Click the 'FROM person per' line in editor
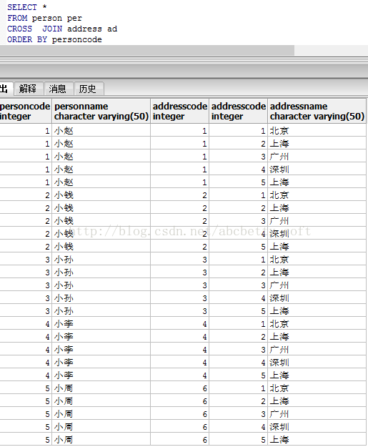The height and width of the screenshot is (447, 368). (45, 18)
